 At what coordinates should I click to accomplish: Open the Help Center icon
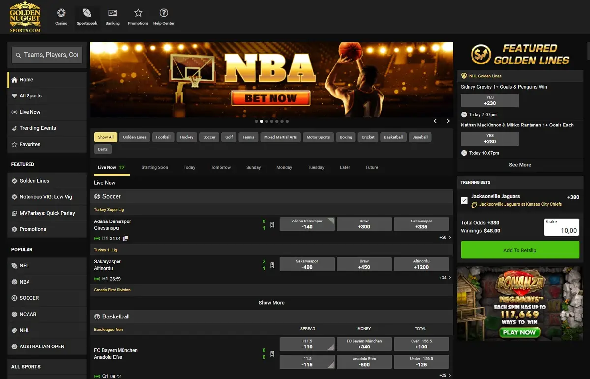[164, 13]
